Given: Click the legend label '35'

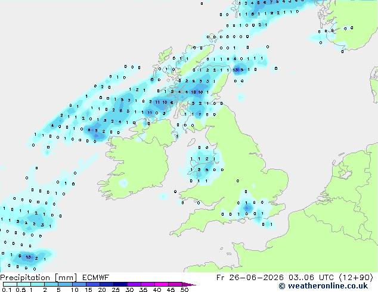Looking at the screenshot, I should click(x=143, y=290).
